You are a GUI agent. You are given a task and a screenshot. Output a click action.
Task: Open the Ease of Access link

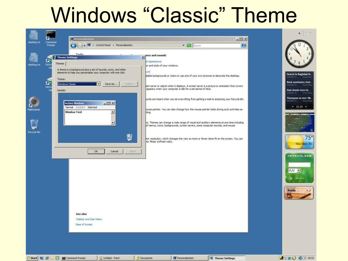(84, 224)
